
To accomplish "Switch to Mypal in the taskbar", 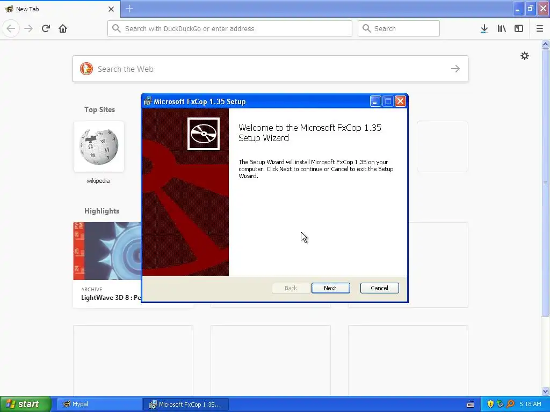I will point(99,404).
